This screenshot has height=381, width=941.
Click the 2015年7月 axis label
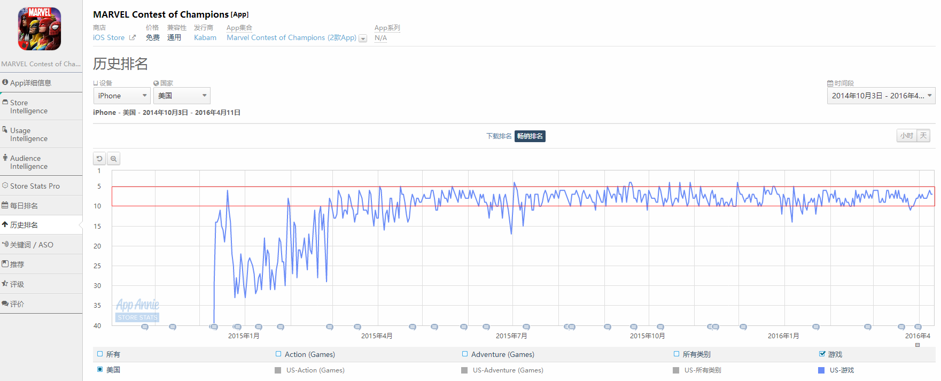click(x=511, y=336)
